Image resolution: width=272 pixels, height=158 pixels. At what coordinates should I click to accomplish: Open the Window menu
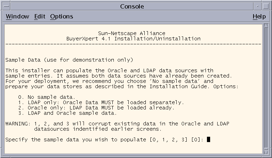click(17, 17)
